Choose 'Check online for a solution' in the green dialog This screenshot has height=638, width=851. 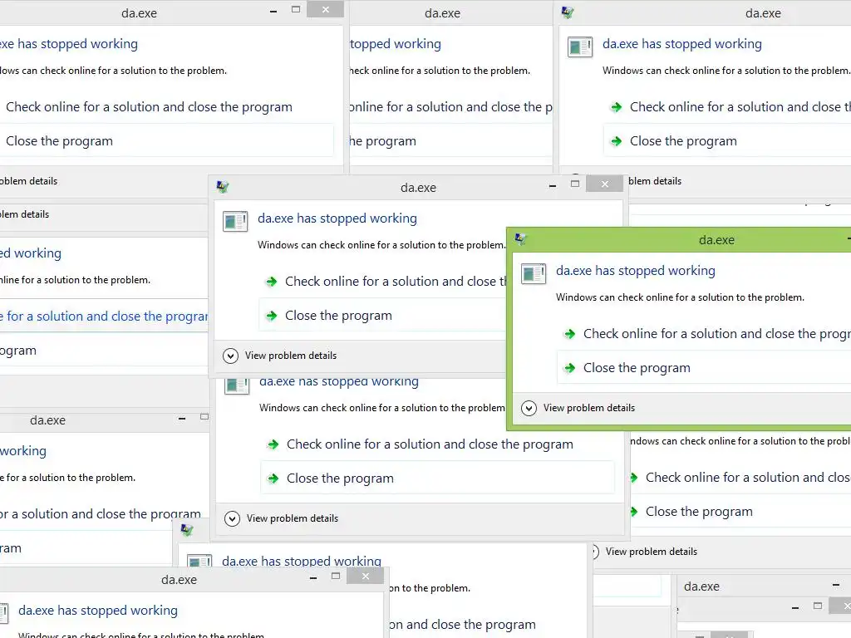pos(704,334)
